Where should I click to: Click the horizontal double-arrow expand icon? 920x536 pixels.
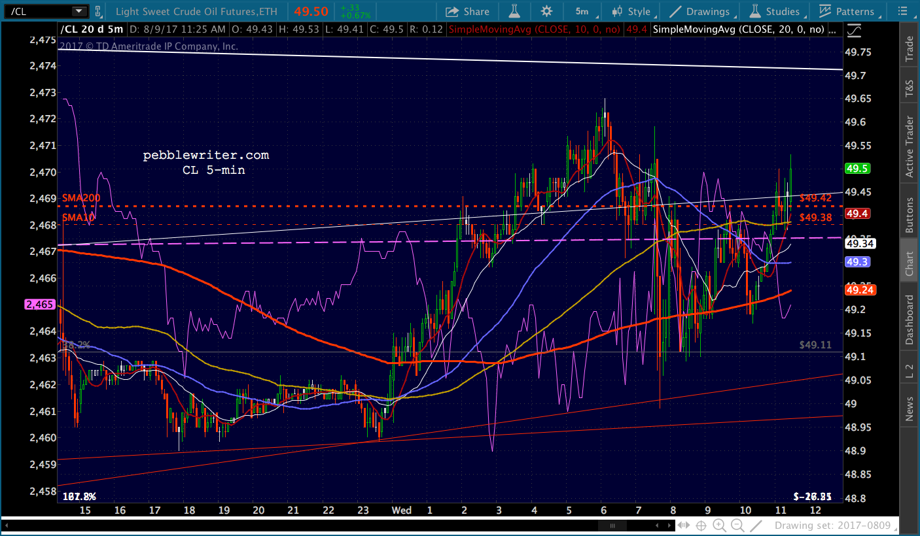point(683,525)
